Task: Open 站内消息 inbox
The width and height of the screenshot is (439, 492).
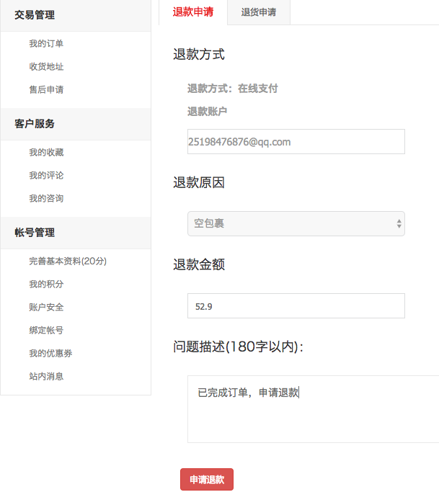Action: (x=46, y=377)
